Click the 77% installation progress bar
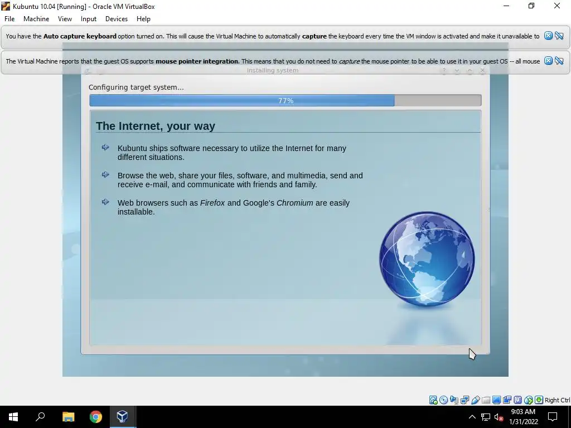 click(x=285, y=100)
